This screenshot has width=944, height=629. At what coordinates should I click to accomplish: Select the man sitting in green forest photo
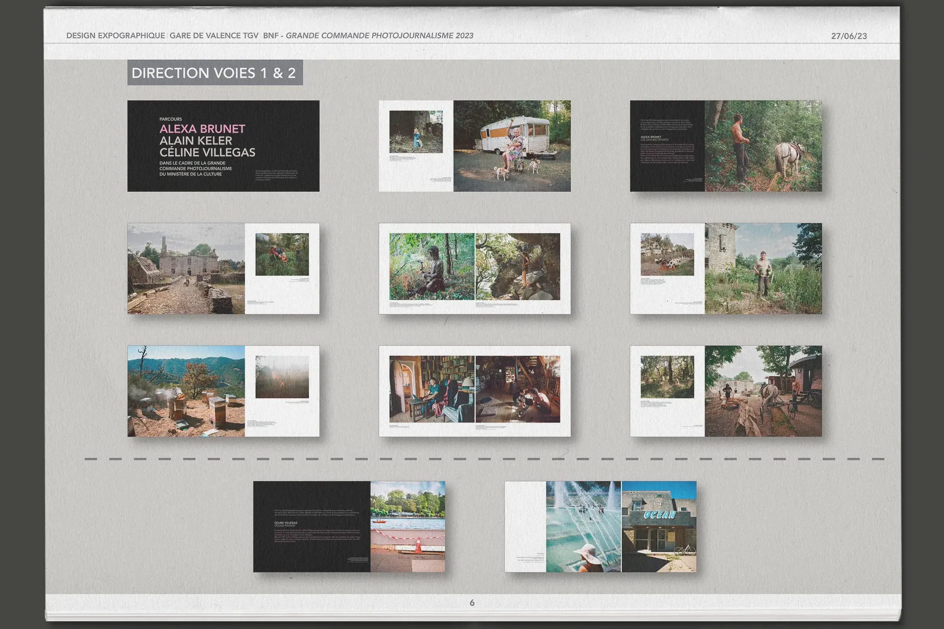coord(432,267)
